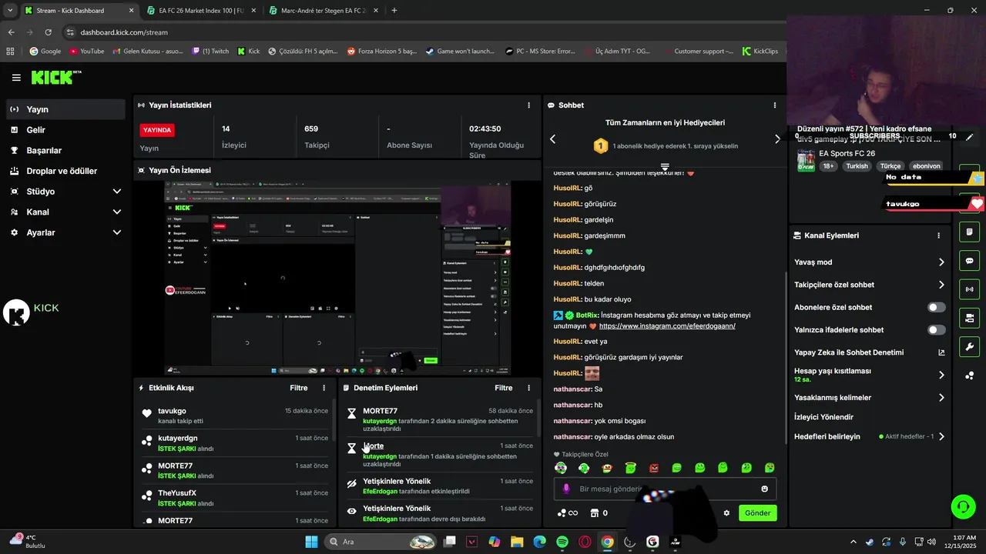
Task: Open the KickClips bookmark
Action: click(x=760, y=52)
